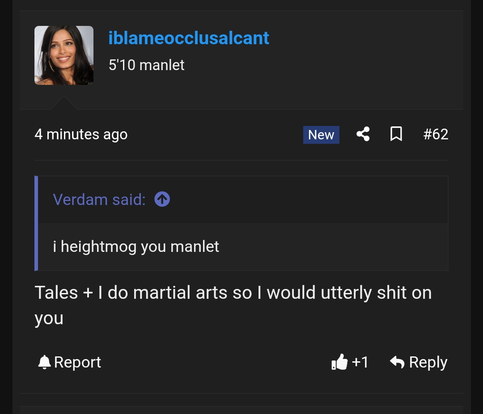The width and height of the screenshot is (483, 414).
Task: Click the bell icon next to Report
Action: [44, 362]
